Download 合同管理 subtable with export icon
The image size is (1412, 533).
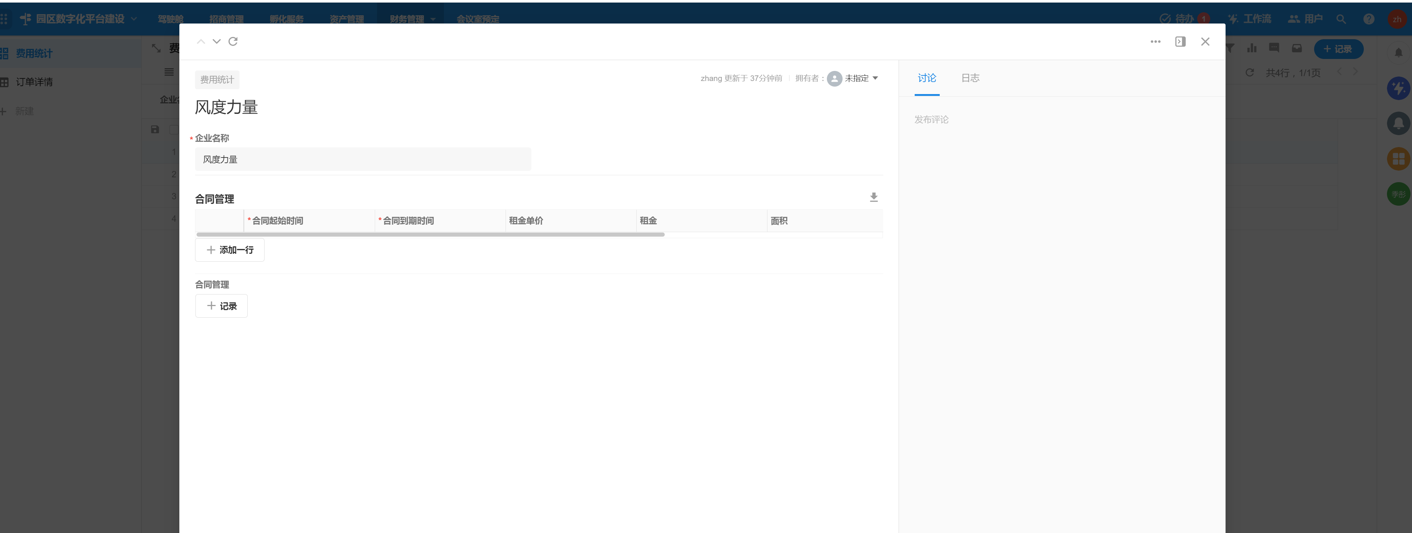pyautogui.click(x=874, y=197)
